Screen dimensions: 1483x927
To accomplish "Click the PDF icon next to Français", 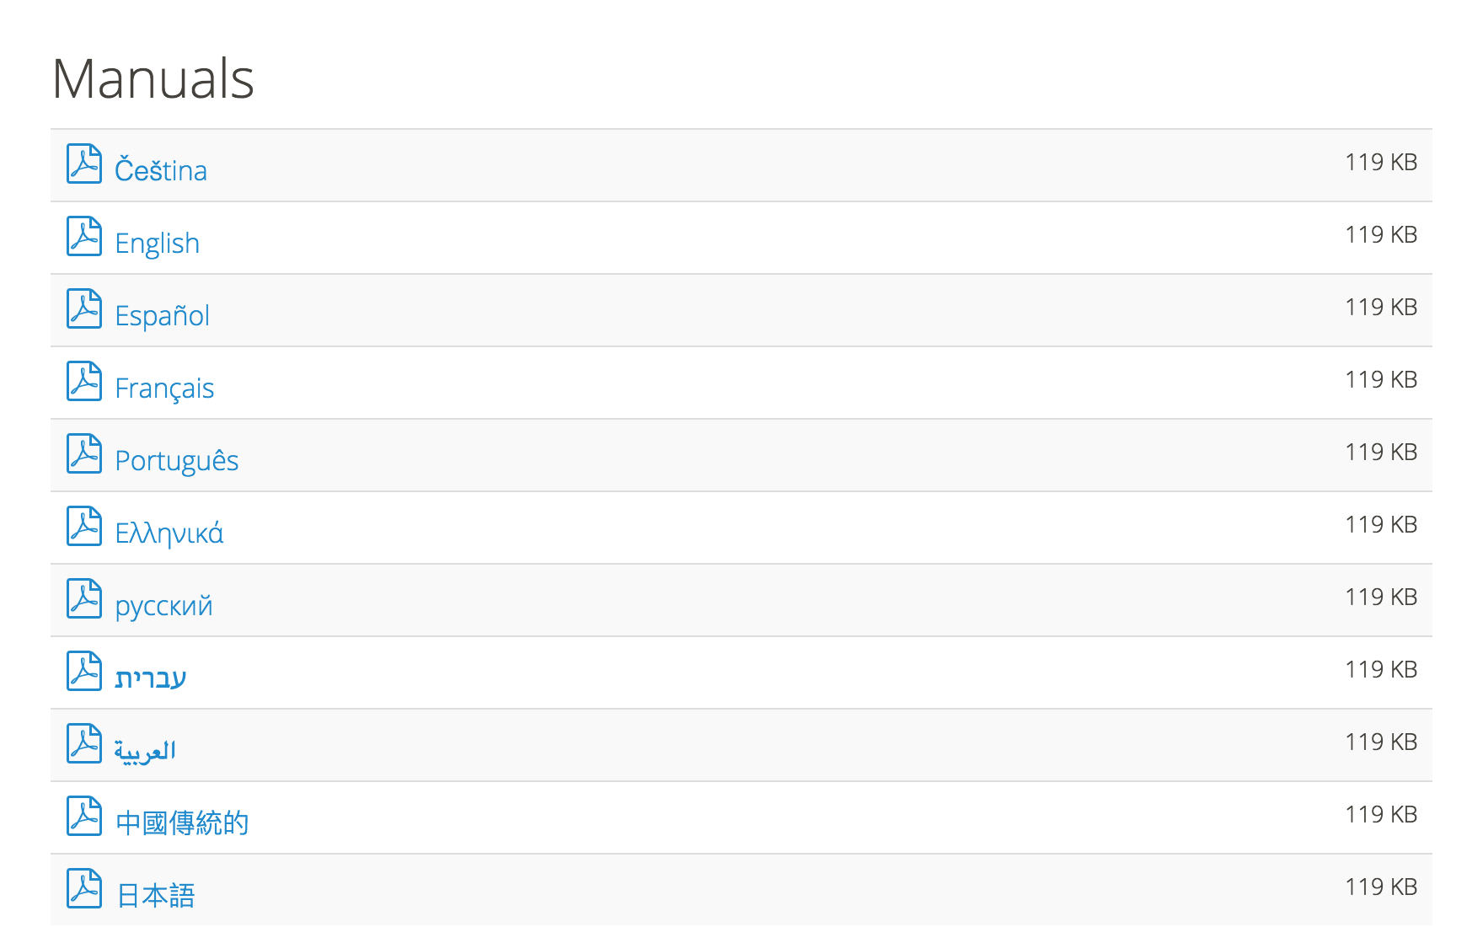I will coord(84,381).
